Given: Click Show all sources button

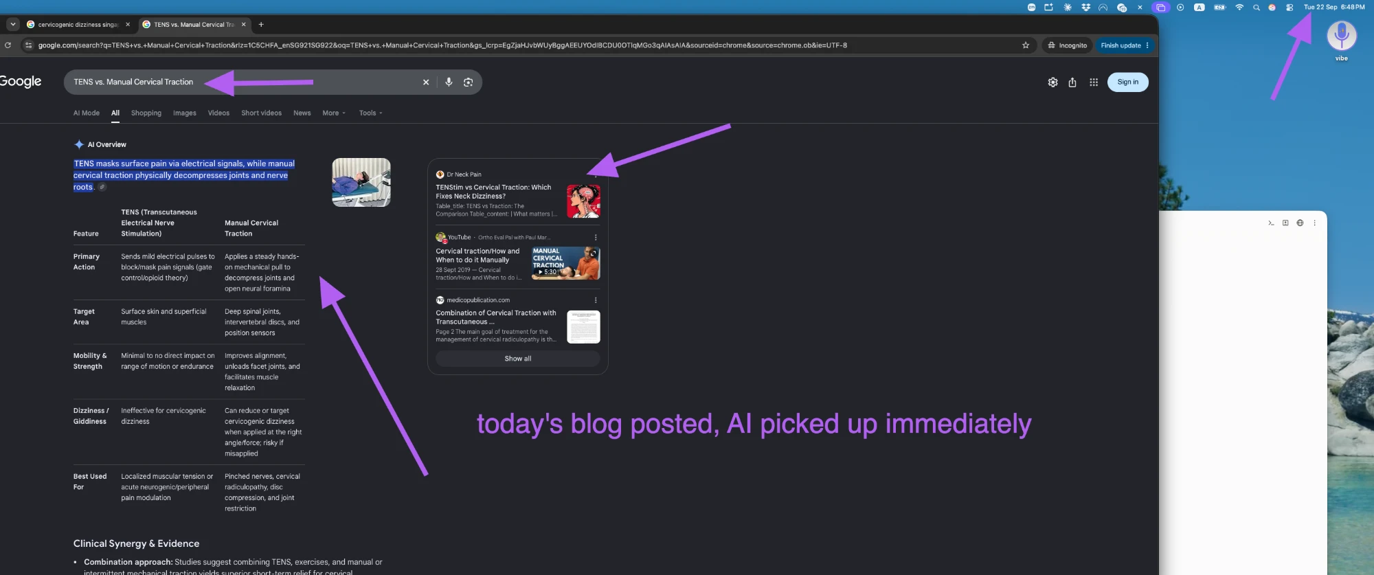Looking at the screenshot, I should click(x=518, y=359).
